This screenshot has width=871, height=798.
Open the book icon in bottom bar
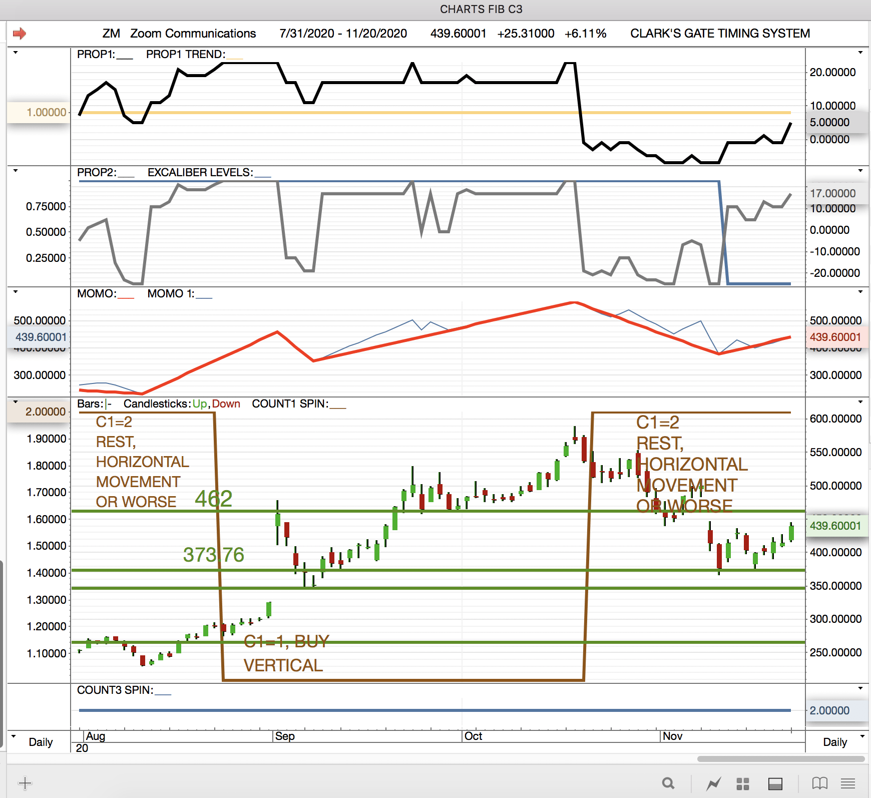[x=819, y=783]
